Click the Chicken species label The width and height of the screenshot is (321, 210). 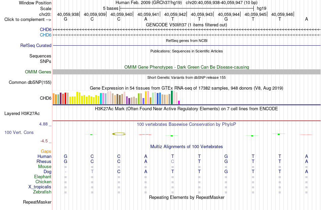coord(43,182)
